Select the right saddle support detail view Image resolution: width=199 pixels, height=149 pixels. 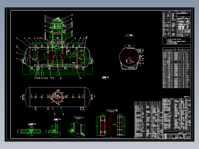pos(120,125)
